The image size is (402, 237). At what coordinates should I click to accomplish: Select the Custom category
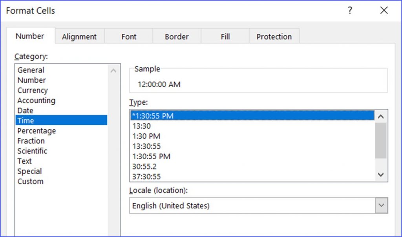pos(30,181)
